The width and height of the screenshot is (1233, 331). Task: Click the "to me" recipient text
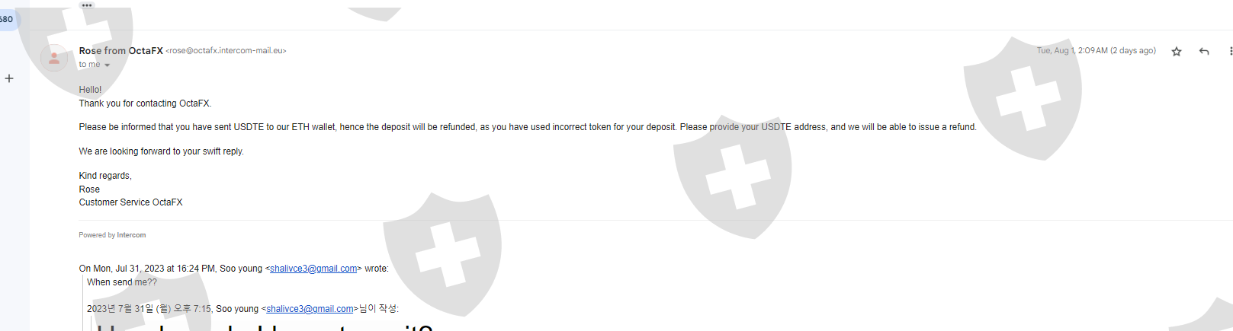click(x=89, y=65)
